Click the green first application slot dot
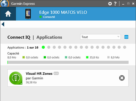The image size is (136, 101). tap(43, 47)
